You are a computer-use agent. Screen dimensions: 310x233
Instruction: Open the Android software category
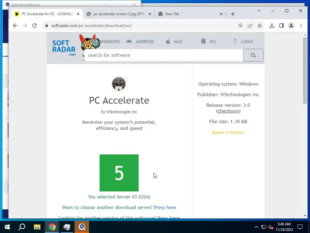[140, 42]
